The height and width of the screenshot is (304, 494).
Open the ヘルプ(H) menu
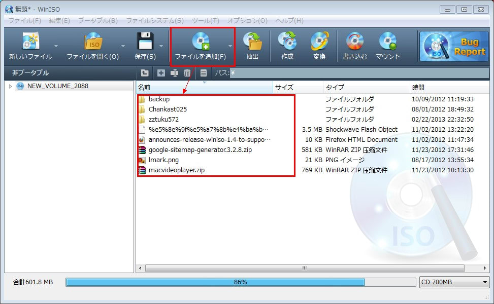click(289, 21)
